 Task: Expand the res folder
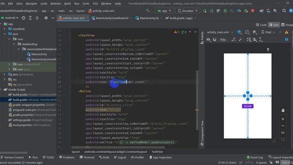tap(5, 79)
